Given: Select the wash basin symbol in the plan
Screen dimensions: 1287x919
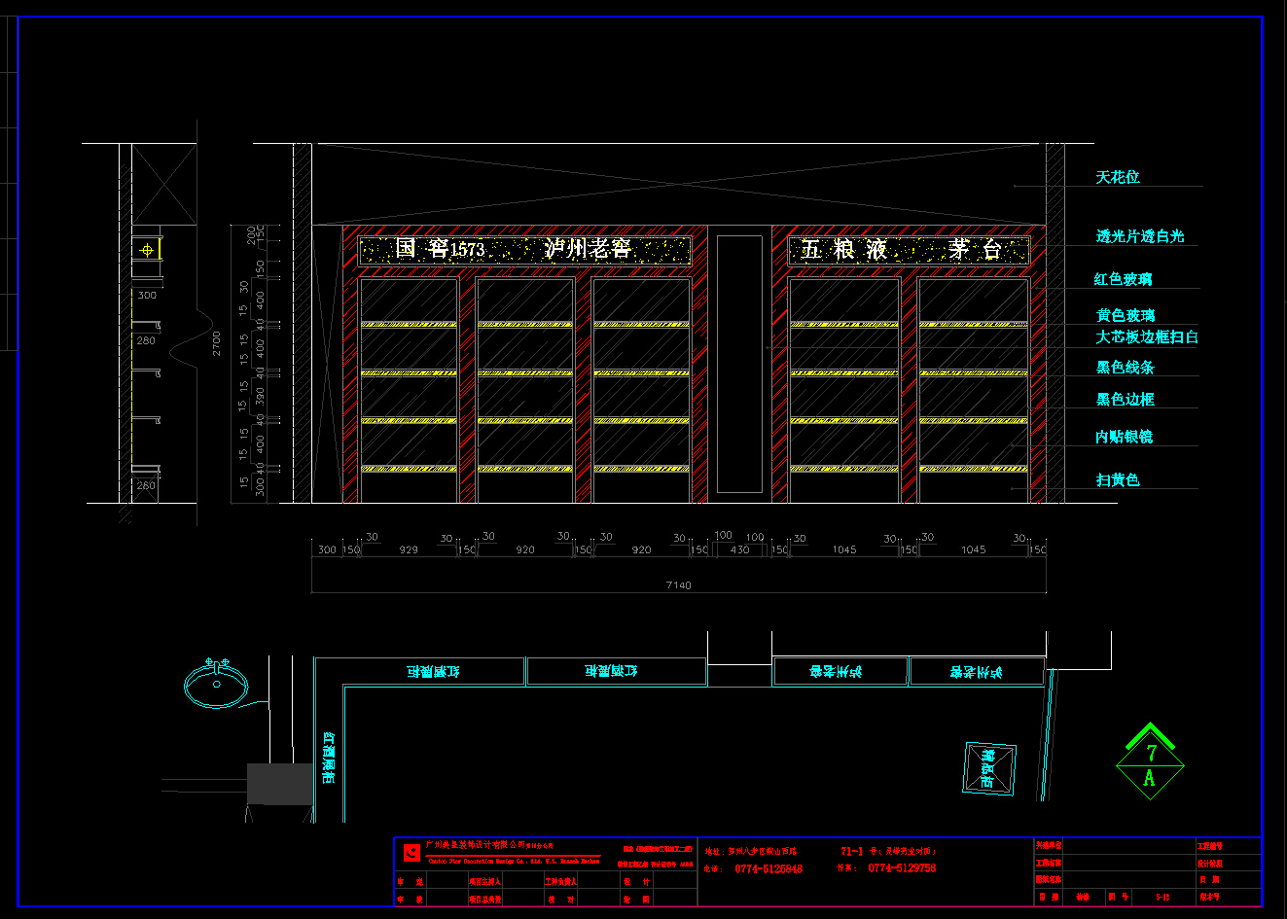Looking at the screenshot, I should pos(216,683).
